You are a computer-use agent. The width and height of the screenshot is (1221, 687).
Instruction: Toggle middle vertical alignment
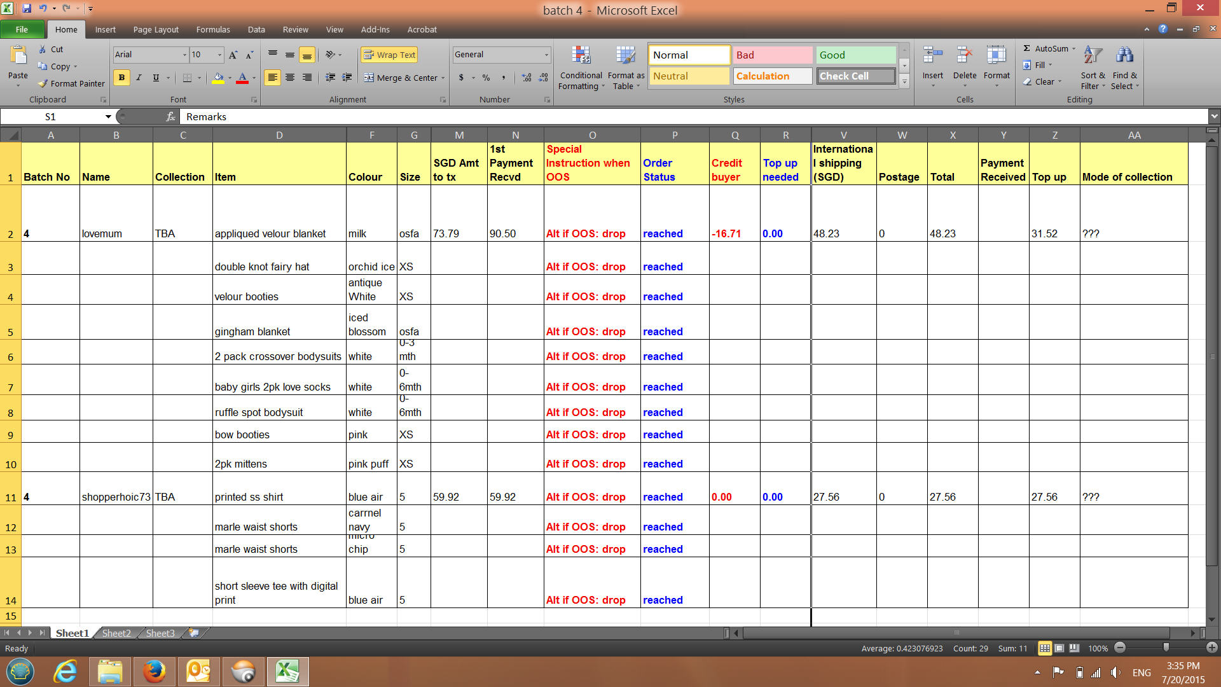290,55
